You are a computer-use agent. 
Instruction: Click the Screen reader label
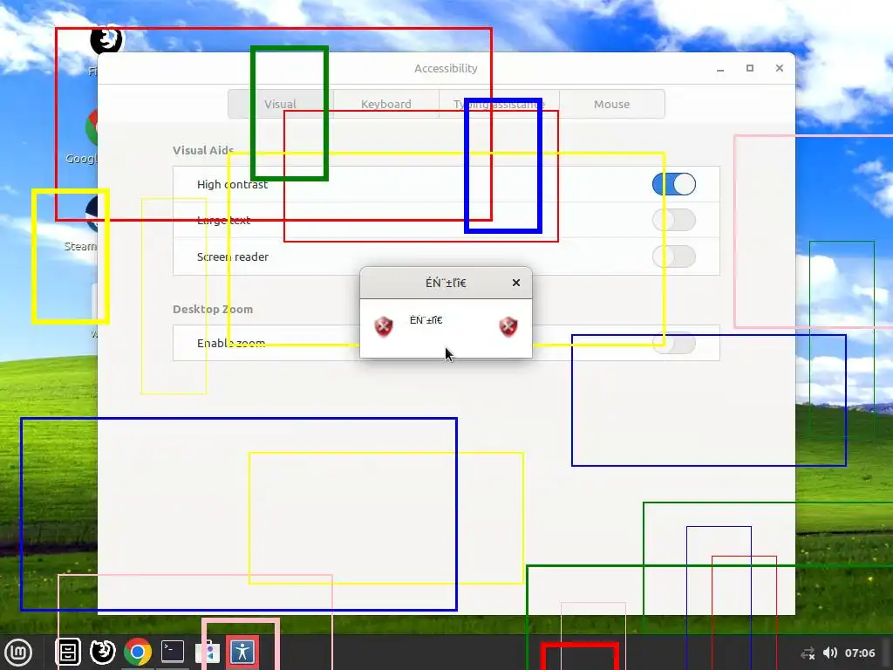(232, 257)
